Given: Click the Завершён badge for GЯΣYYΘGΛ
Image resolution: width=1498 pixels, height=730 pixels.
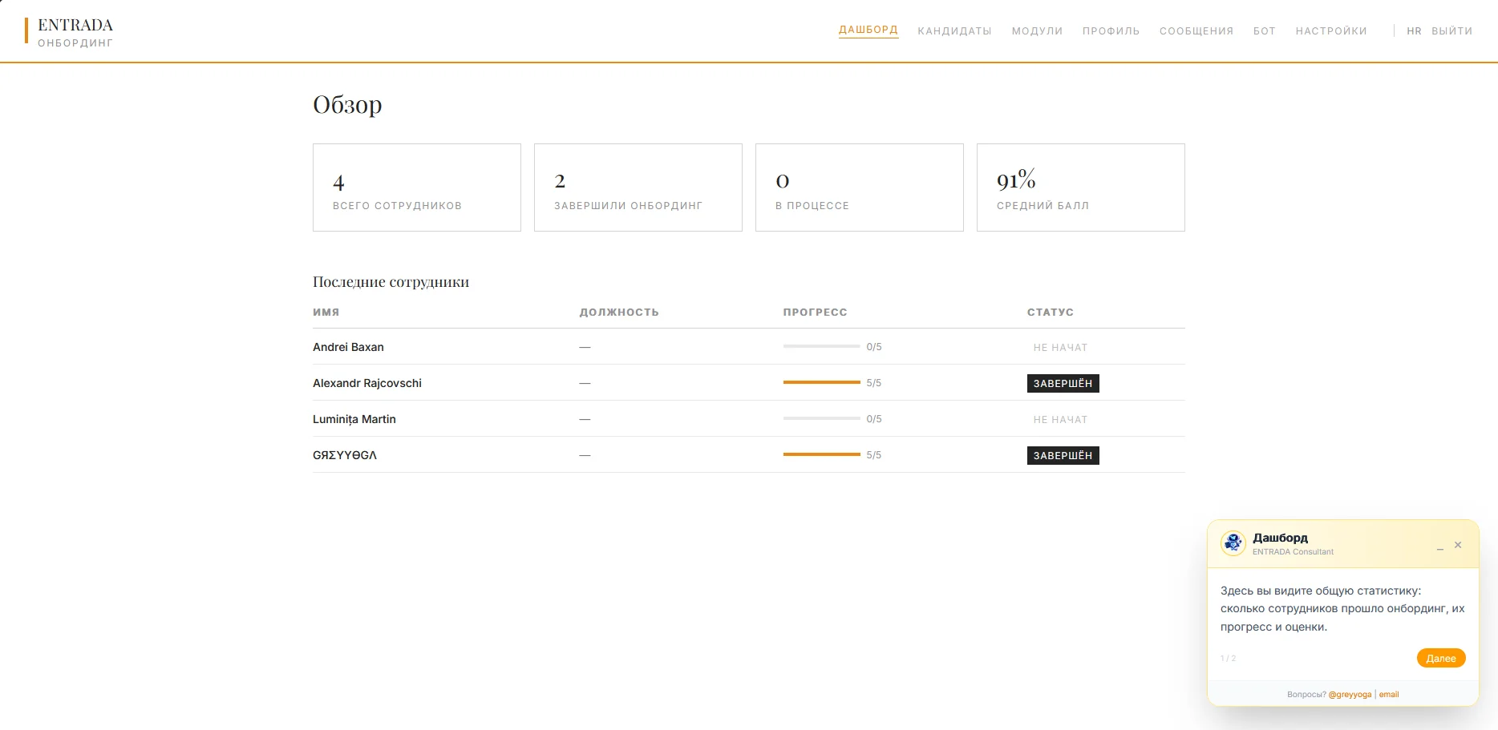Looking at the screenshot, I should [x=1063, y=455].
